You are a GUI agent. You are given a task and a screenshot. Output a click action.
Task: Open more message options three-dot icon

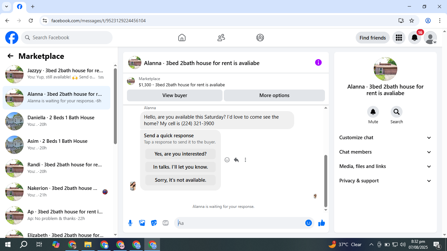(245, 160)
